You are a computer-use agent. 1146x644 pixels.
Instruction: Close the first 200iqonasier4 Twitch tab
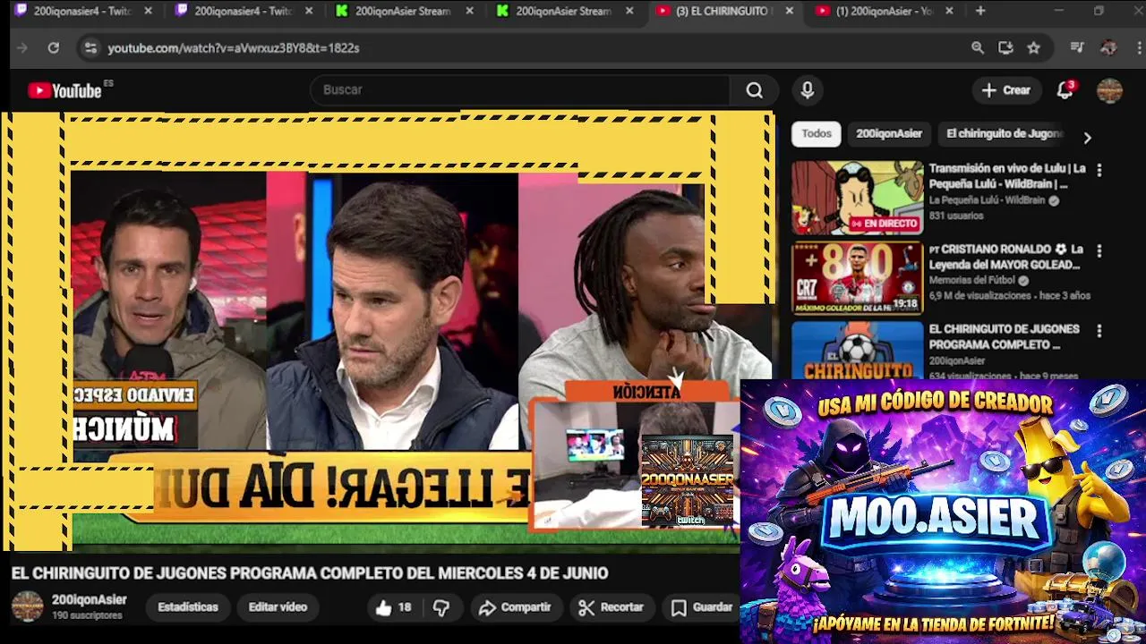tap(148, 11)
